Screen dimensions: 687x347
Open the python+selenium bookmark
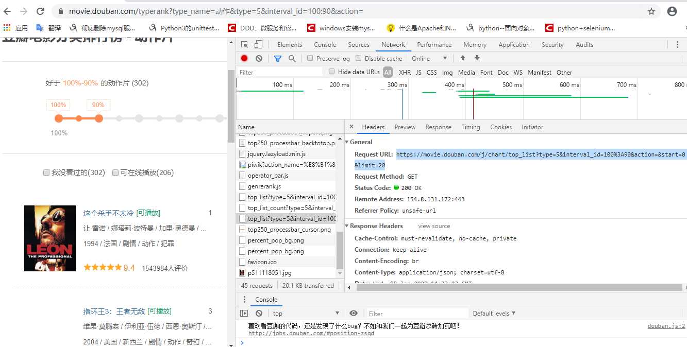[581, 28]
